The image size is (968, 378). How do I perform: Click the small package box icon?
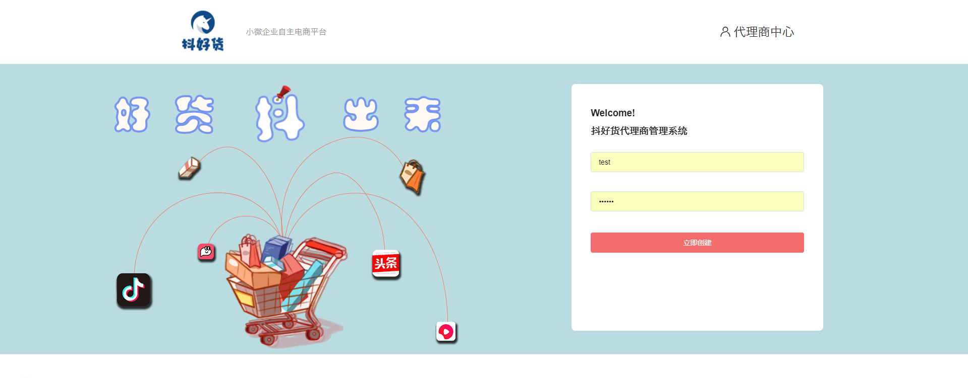point(190,168)
